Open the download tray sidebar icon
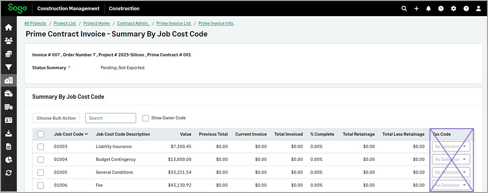 8,134
